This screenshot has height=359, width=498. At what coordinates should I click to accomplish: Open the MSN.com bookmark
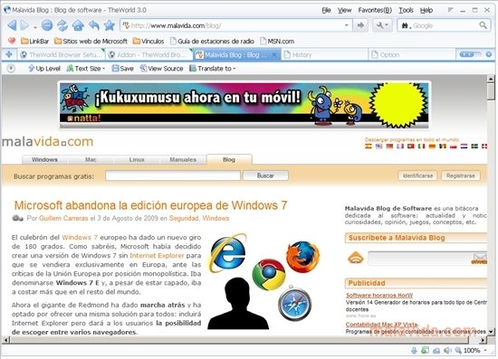pyautogui.click(x=277, y=41)
